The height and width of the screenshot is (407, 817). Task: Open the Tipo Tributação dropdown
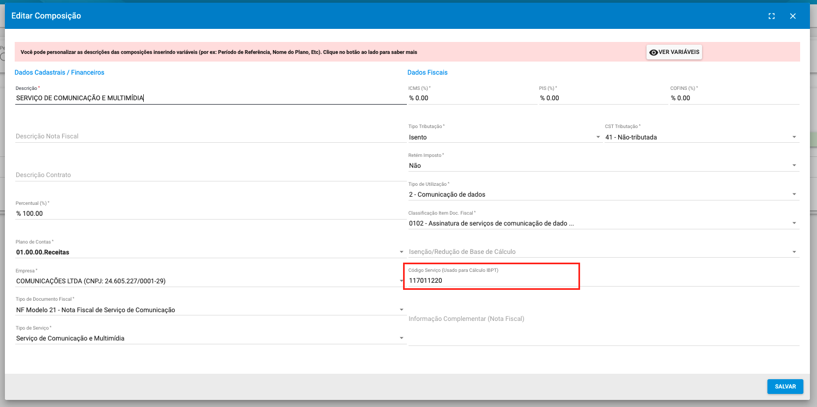[505, 137]
